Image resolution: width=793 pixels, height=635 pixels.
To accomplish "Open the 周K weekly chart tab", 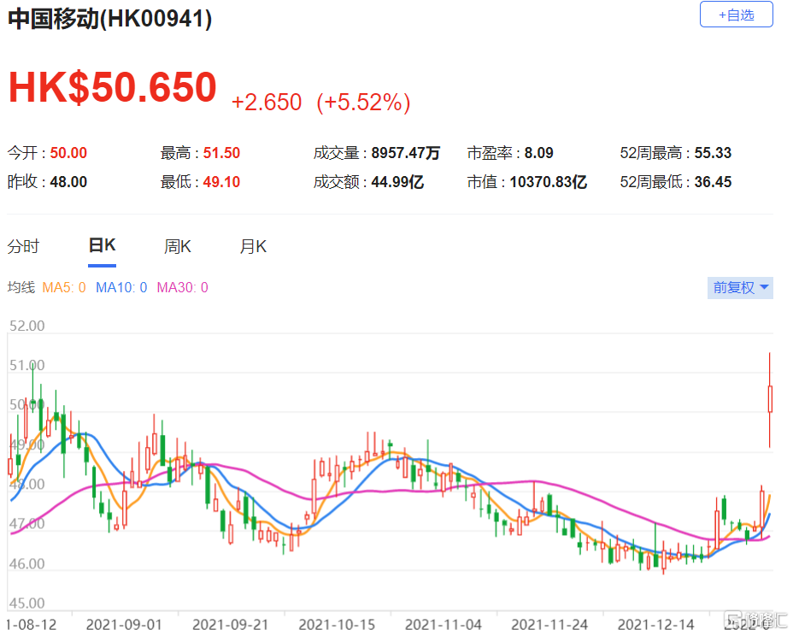I will pos(178,247).
